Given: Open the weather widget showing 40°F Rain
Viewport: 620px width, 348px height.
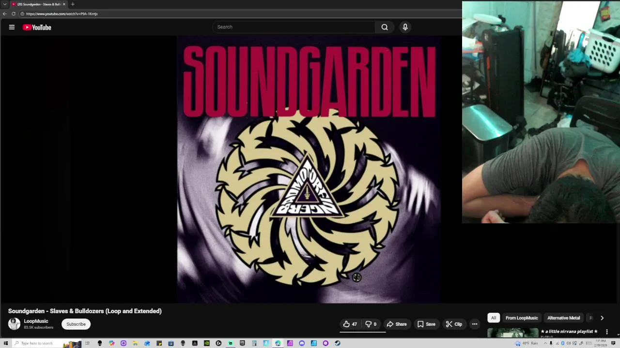Looking at the screenshot, I should [x=527, y=343].
